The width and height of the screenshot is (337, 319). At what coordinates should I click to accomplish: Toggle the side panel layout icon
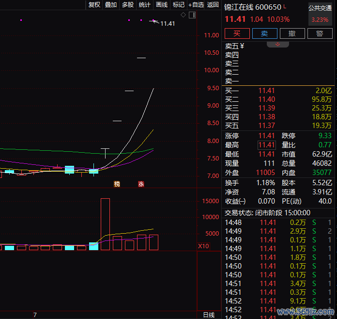tap(192, 15)
